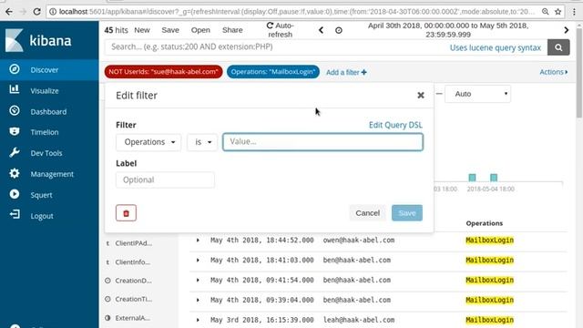
Task: Expand row May 4th 18:41:03 ben
Action: pos(198,260)
